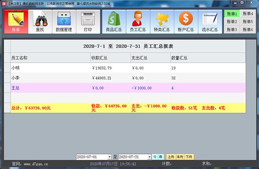The height and width of the screenshot is (169, 259).
Task: Expand the 2020-07-01 start date dropdown
Action: coord(110,157)
